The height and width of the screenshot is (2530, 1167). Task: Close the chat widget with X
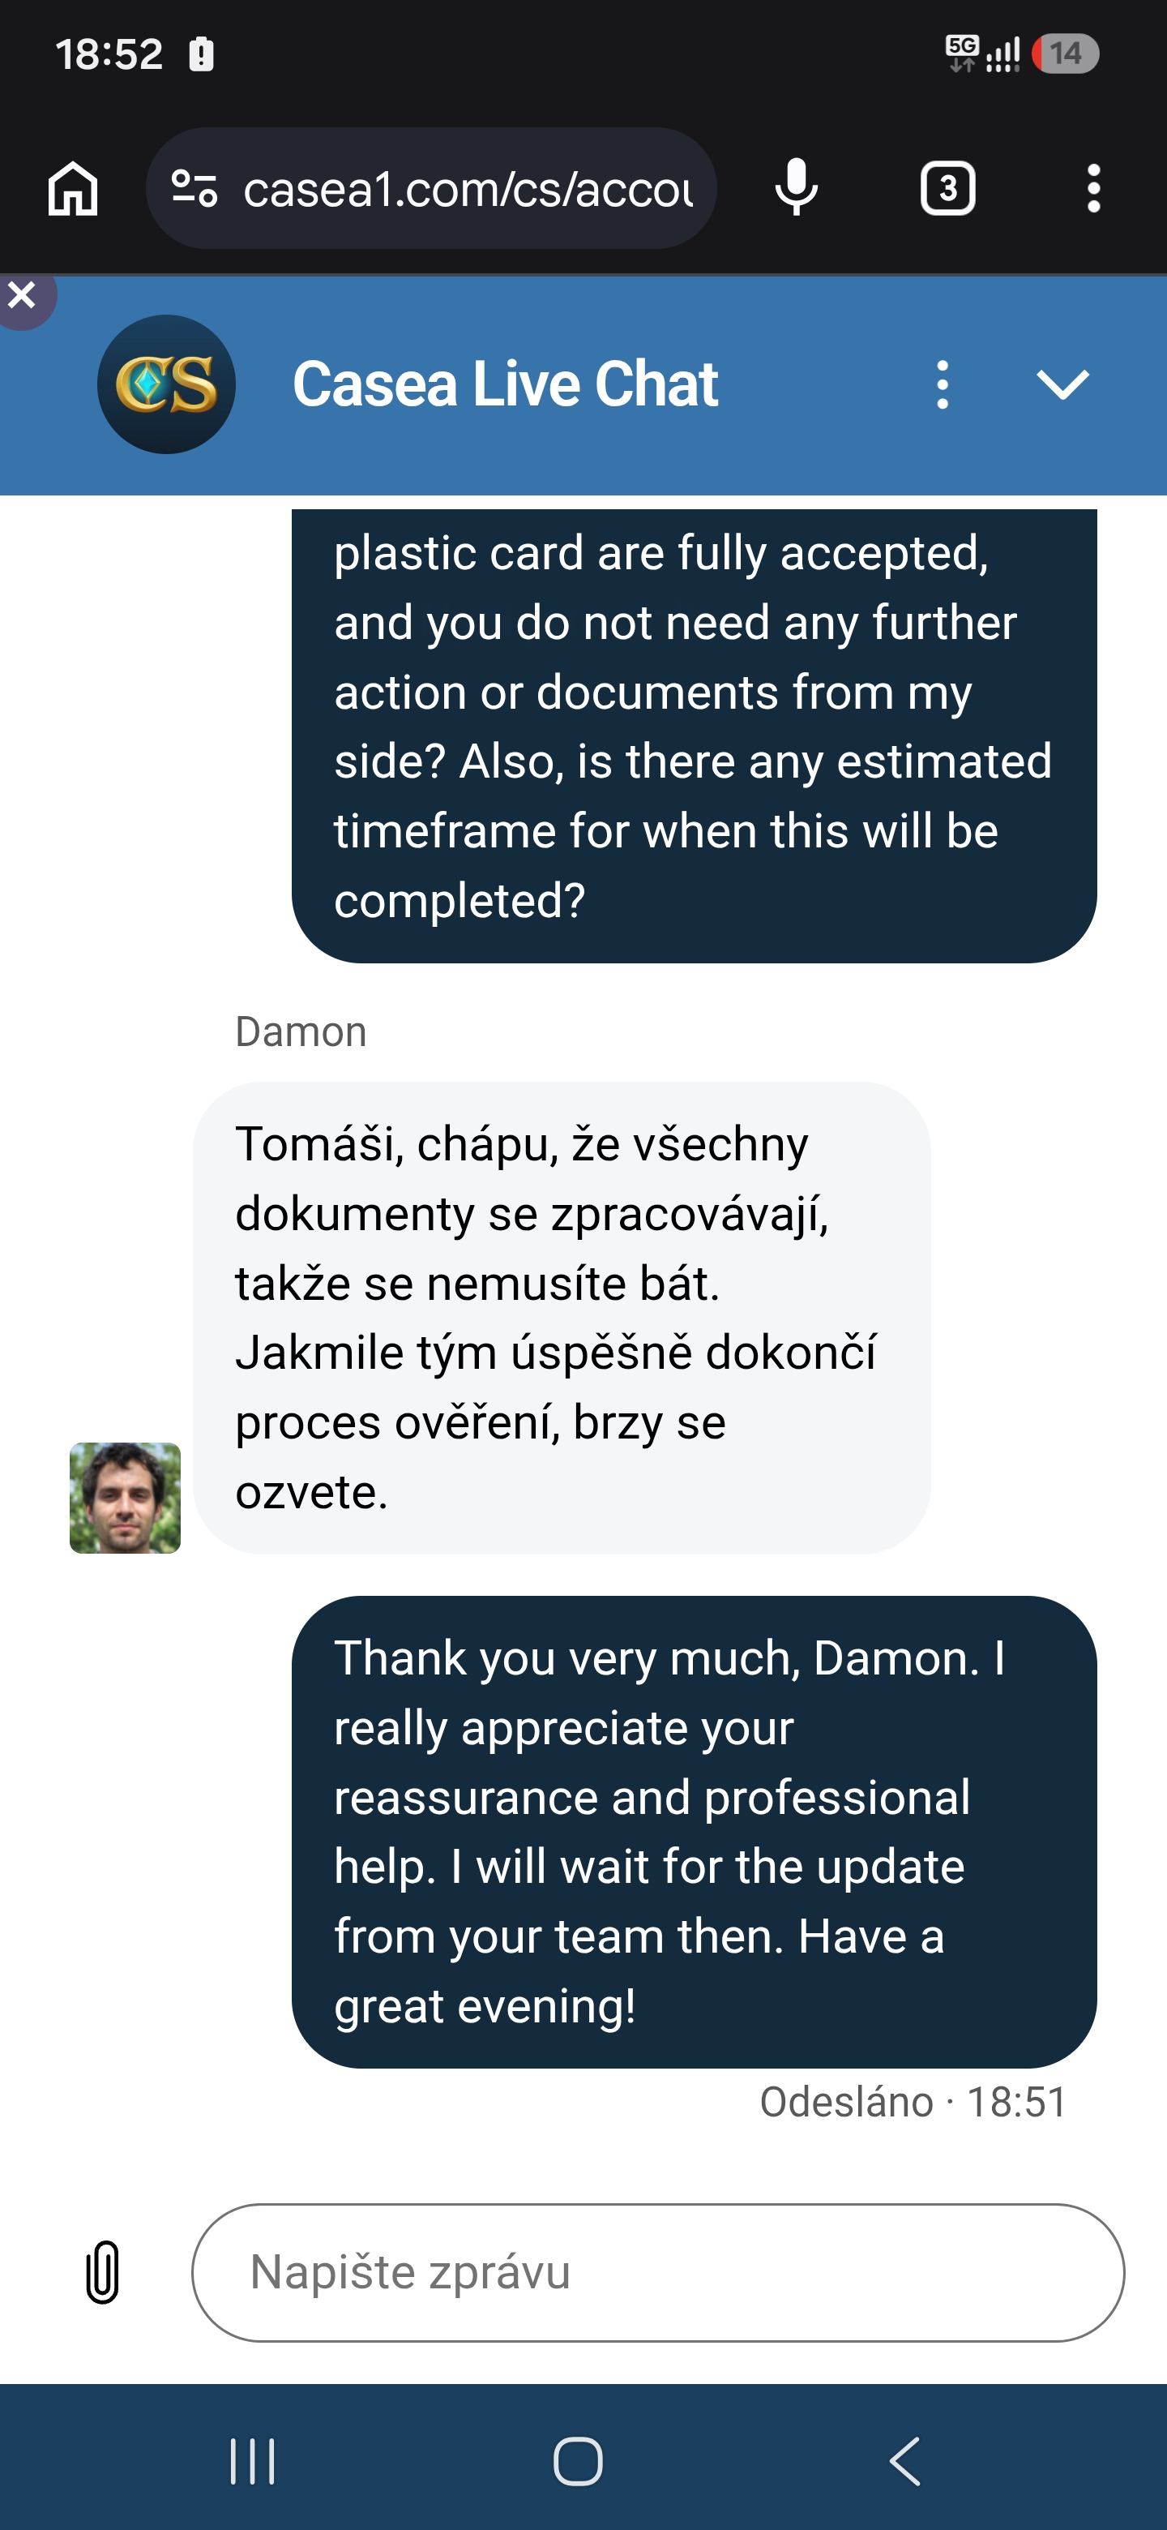click(x=22, y=296)
